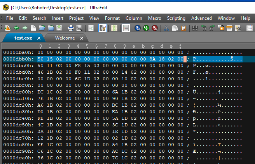Toggle the highlighted list view icon
This screenshot has width=255, height=164.
pyautogui.click(x=126, y=28)
